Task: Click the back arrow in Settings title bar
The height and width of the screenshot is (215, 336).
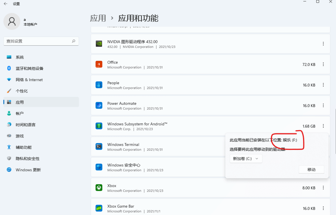Action: (x=6, y=4)
